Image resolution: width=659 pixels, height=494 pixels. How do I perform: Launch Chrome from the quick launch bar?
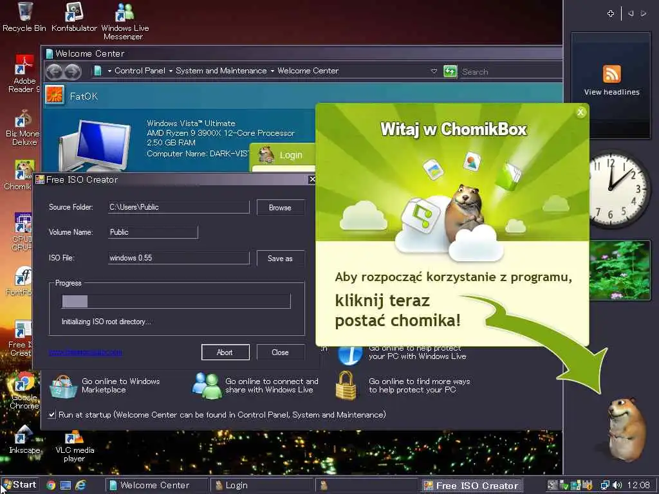(51, 485)
